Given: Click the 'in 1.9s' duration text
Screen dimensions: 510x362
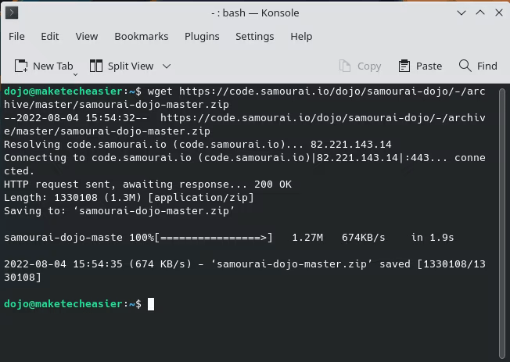Looking at the screenshot, I should click(433, 238).
